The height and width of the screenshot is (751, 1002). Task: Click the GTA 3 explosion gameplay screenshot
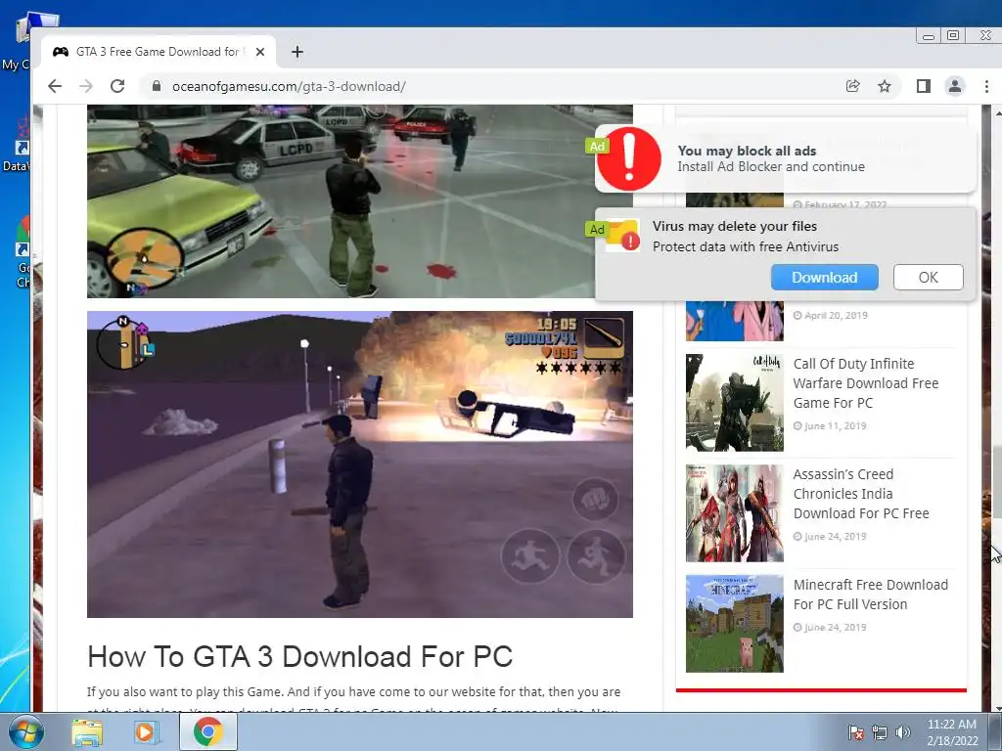coord(360,464)
